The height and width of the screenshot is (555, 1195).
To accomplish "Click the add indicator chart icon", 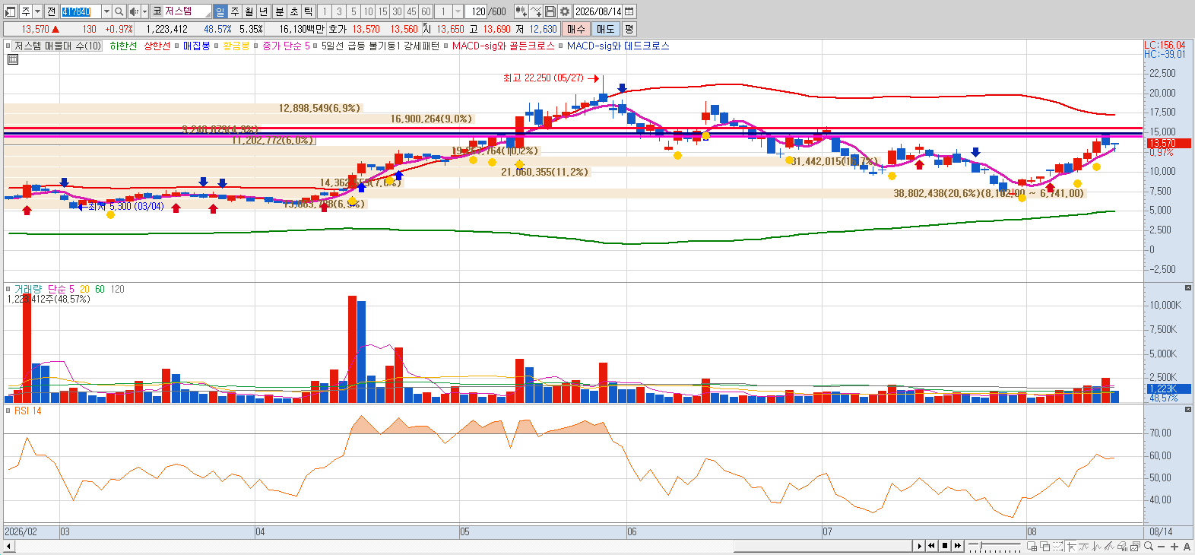I will 535,11.
